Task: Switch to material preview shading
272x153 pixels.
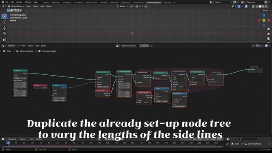Action: 263,6
